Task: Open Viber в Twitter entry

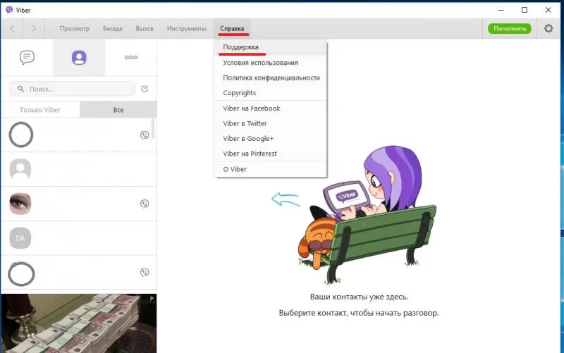Action: coord(271,123)
